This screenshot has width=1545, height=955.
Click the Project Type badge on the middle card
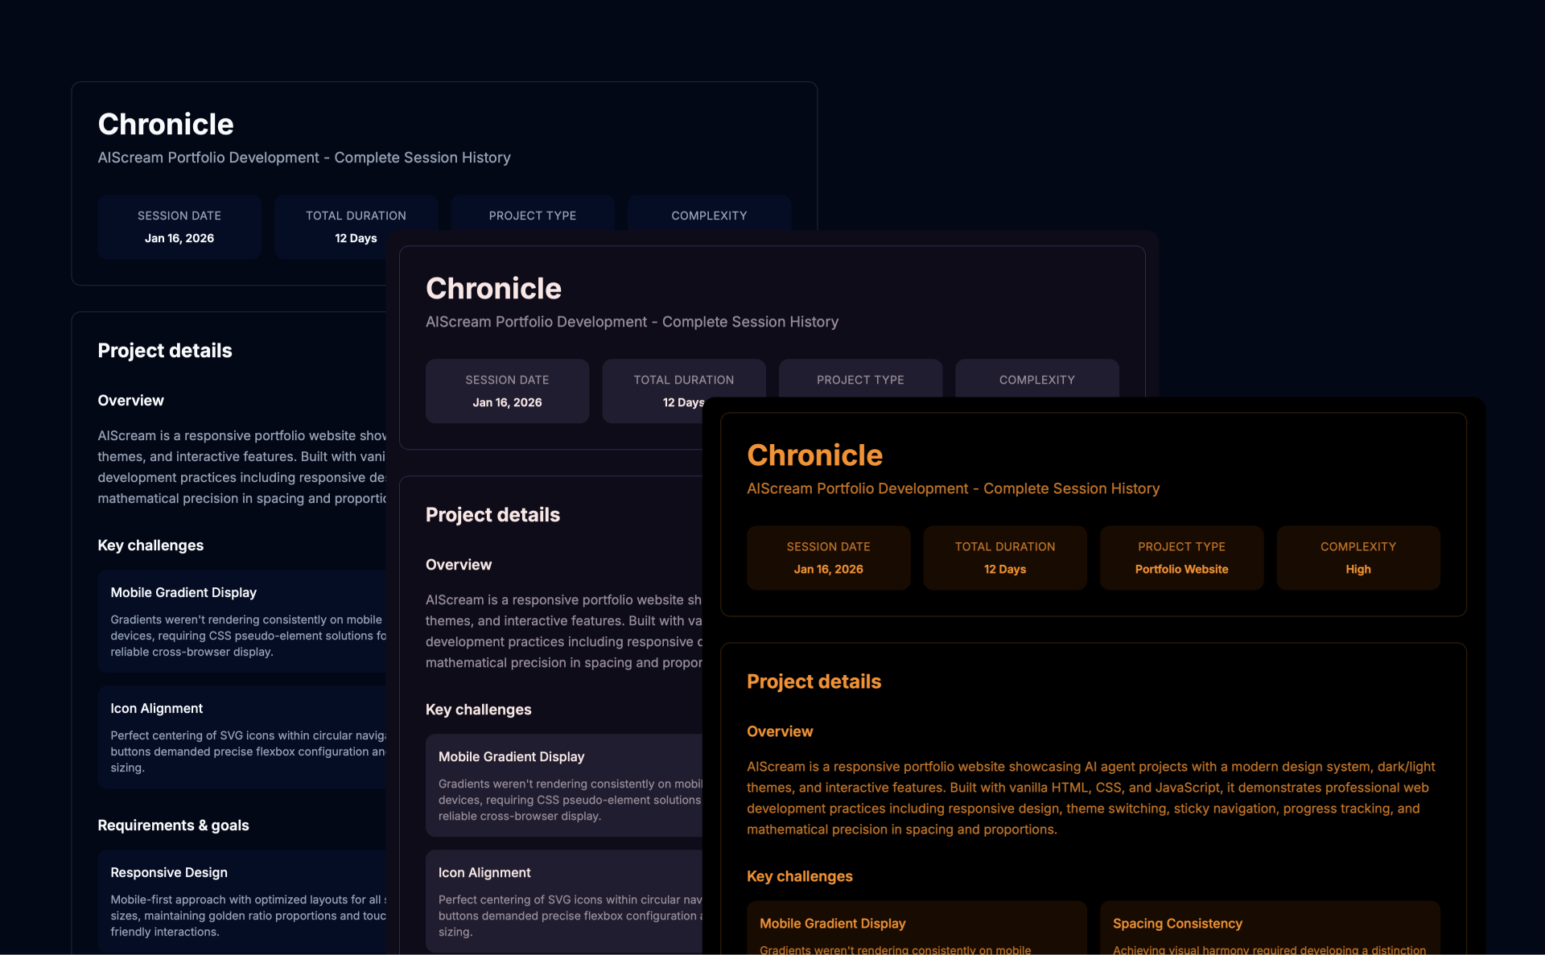pos(859,380)
